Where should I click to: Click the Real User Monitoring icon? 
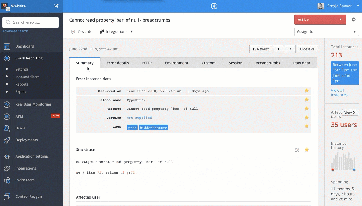tap(7, 104)
